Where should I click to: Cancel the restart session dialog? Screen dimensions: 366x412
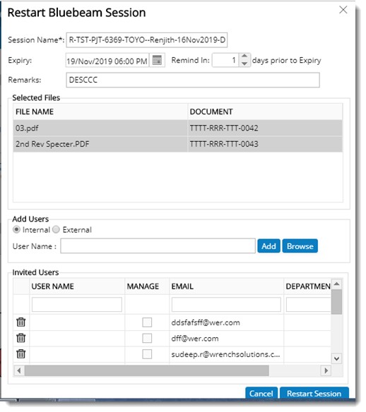pos(261,393)
